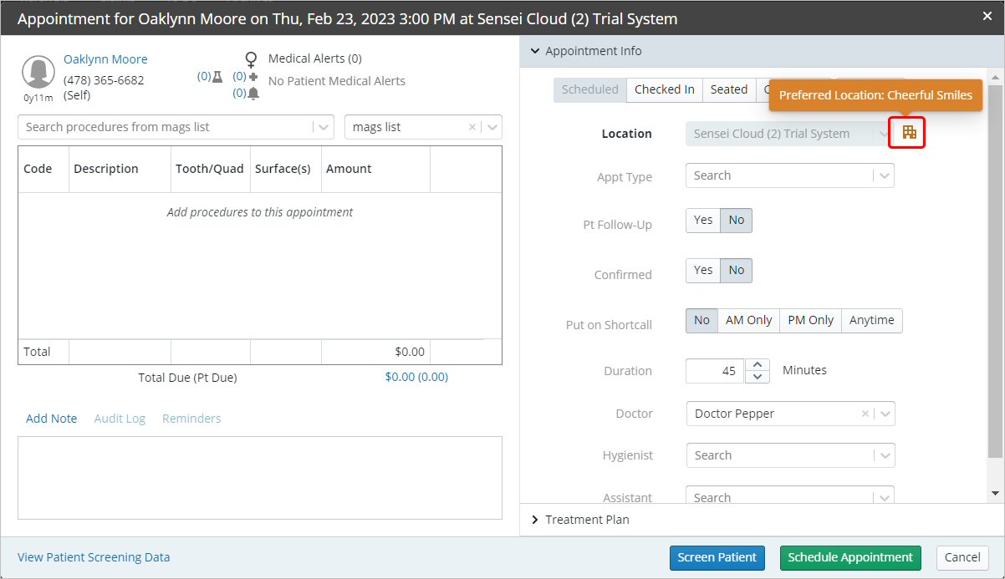Open the Appt Type dropdown
The width and height of the screenshot is (1005, 579).
(x=789, y=175)
